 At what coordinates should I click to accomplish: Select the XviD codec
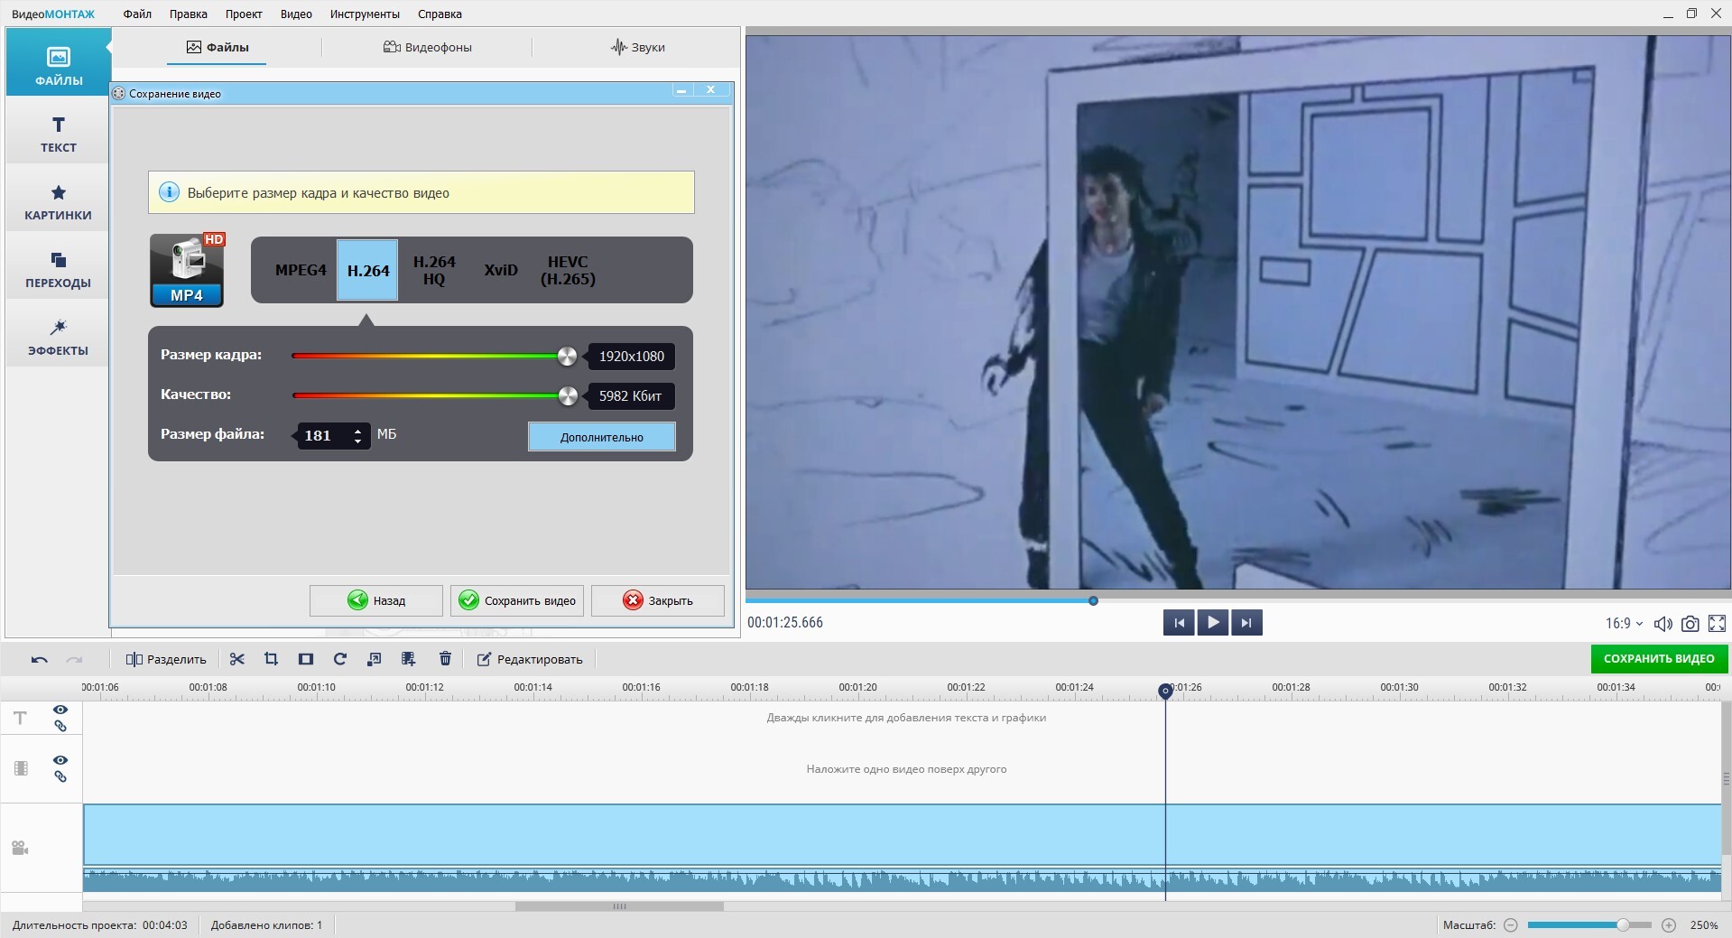point(501,270)
